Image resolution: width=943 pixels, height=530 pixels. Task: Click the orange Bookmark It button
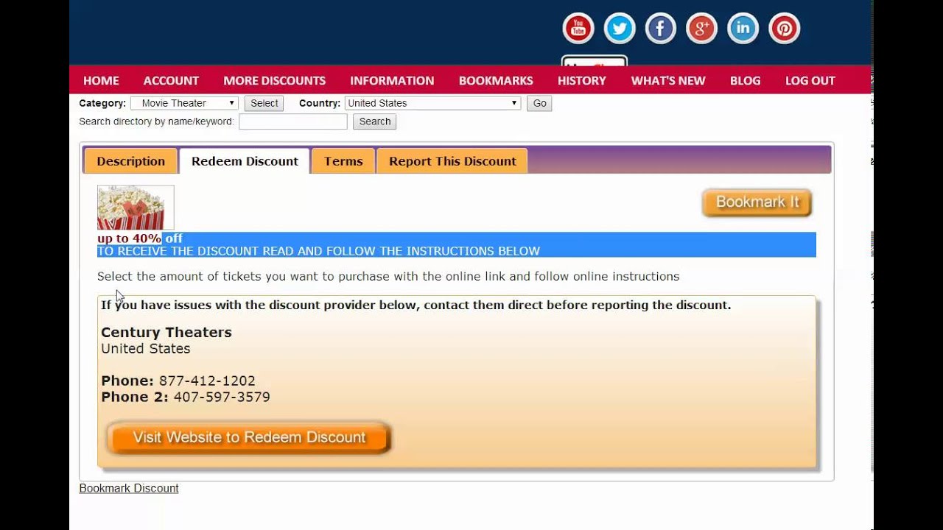pyautogui.click(x=757, y=203)
